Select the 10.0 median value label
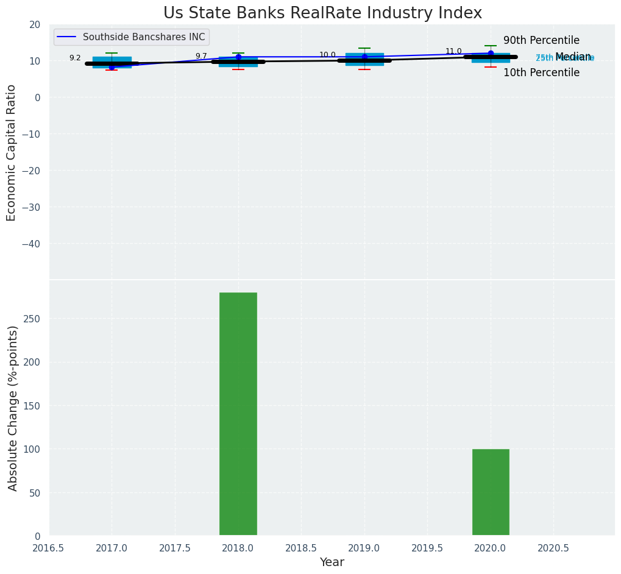 click(x=327, y=55)
